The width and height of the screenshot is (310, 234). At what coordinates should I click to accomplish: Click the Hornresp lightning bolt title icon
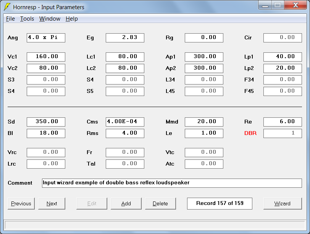click(x=7, y=7)
